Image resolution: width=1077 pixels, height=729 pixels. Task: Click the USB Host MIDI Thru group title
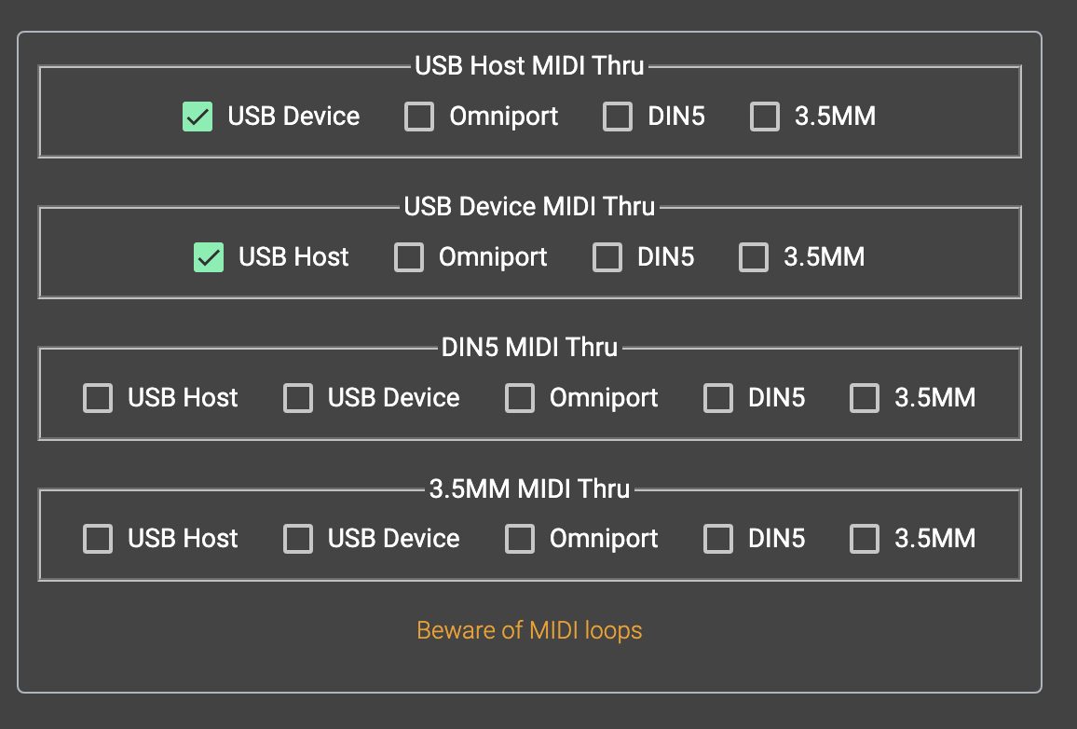point(529,66)
